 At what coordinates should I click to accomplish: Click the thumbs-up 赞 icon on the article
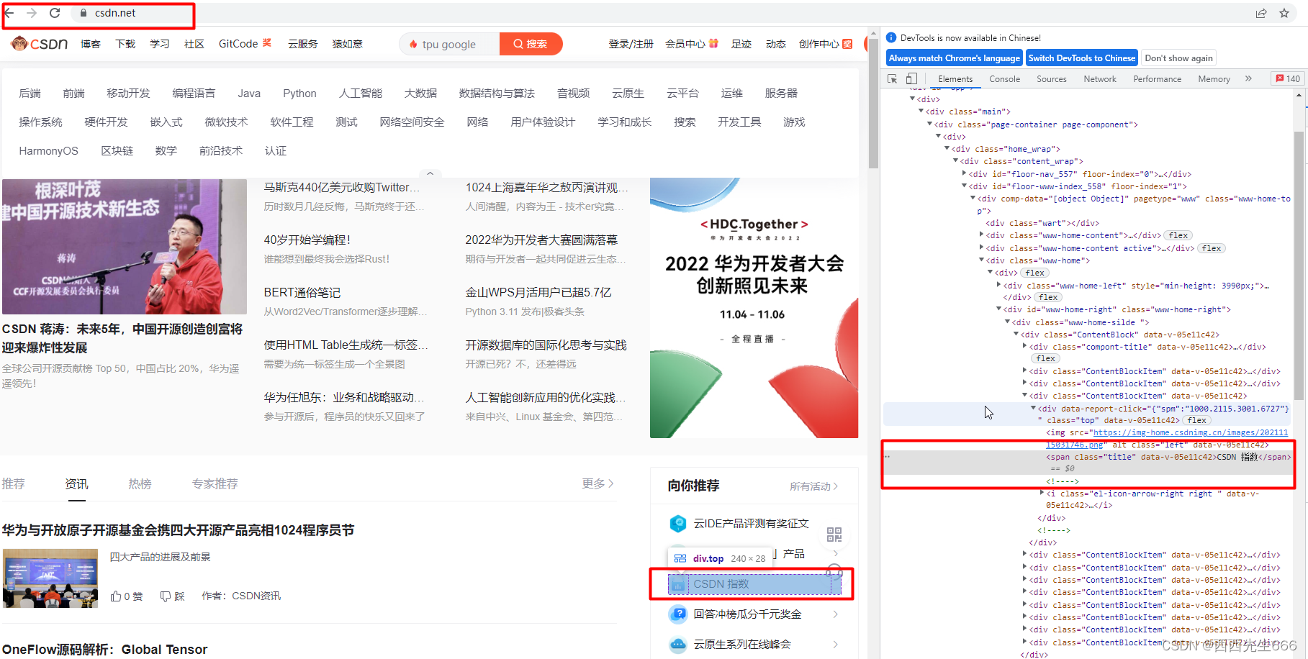tap(116, 596)
